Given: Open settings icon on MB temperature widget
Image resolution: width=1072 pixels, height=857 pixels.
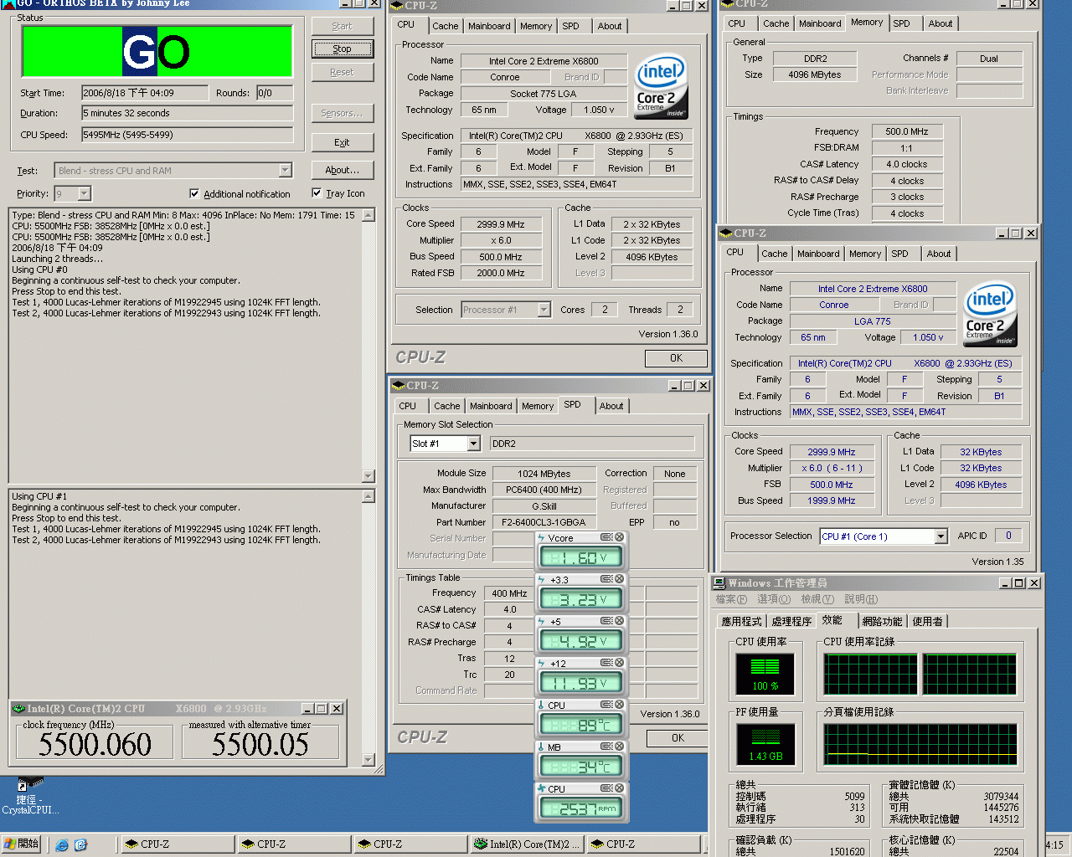Looking at the screenshot, I should pyautogui.click(x=606, y=747).
